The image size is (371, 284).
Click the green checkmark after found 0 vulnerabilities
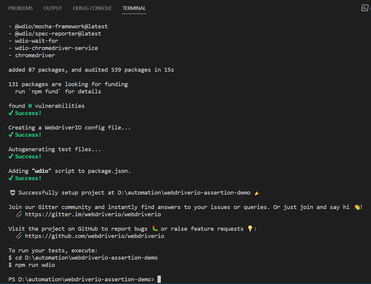click(11, 113)
